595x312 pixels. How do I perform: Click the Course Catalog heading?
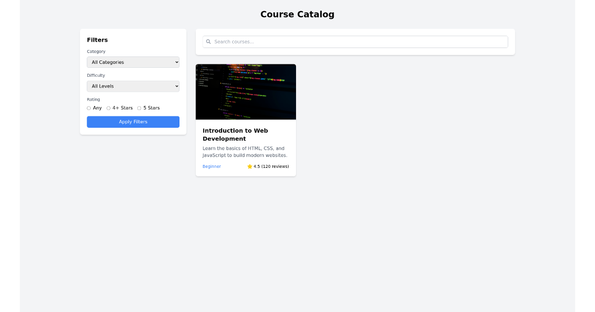point(297,14)
